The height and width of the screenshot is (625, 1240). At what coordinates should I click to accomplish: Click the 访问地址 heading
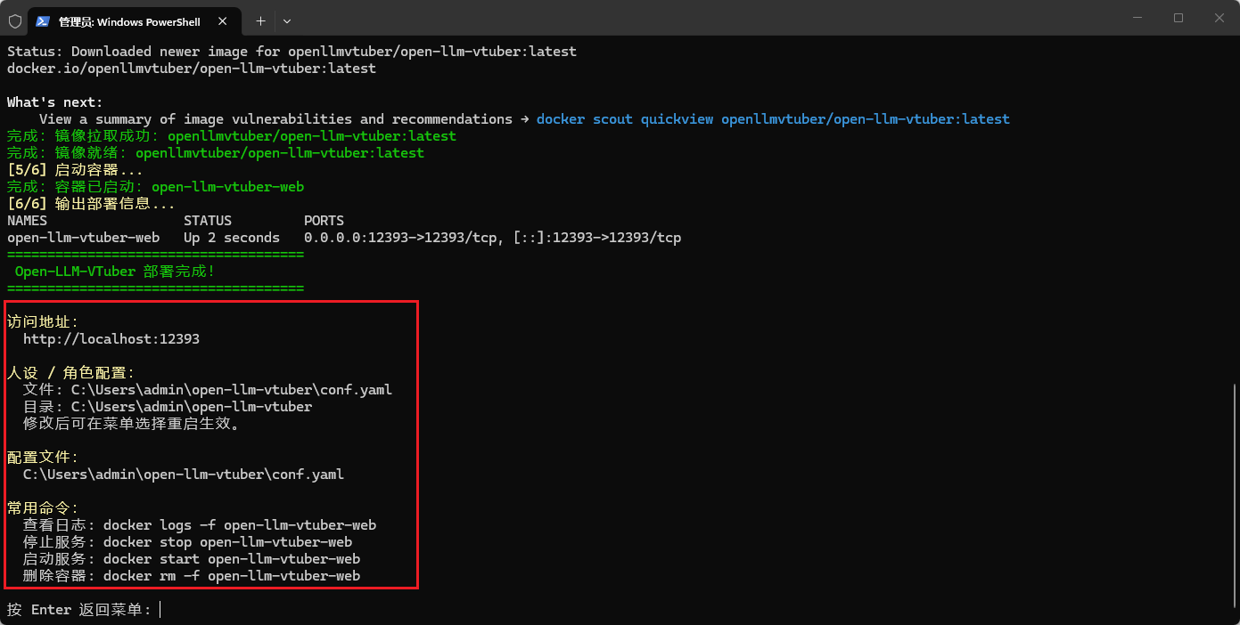(x=43, y=322)
